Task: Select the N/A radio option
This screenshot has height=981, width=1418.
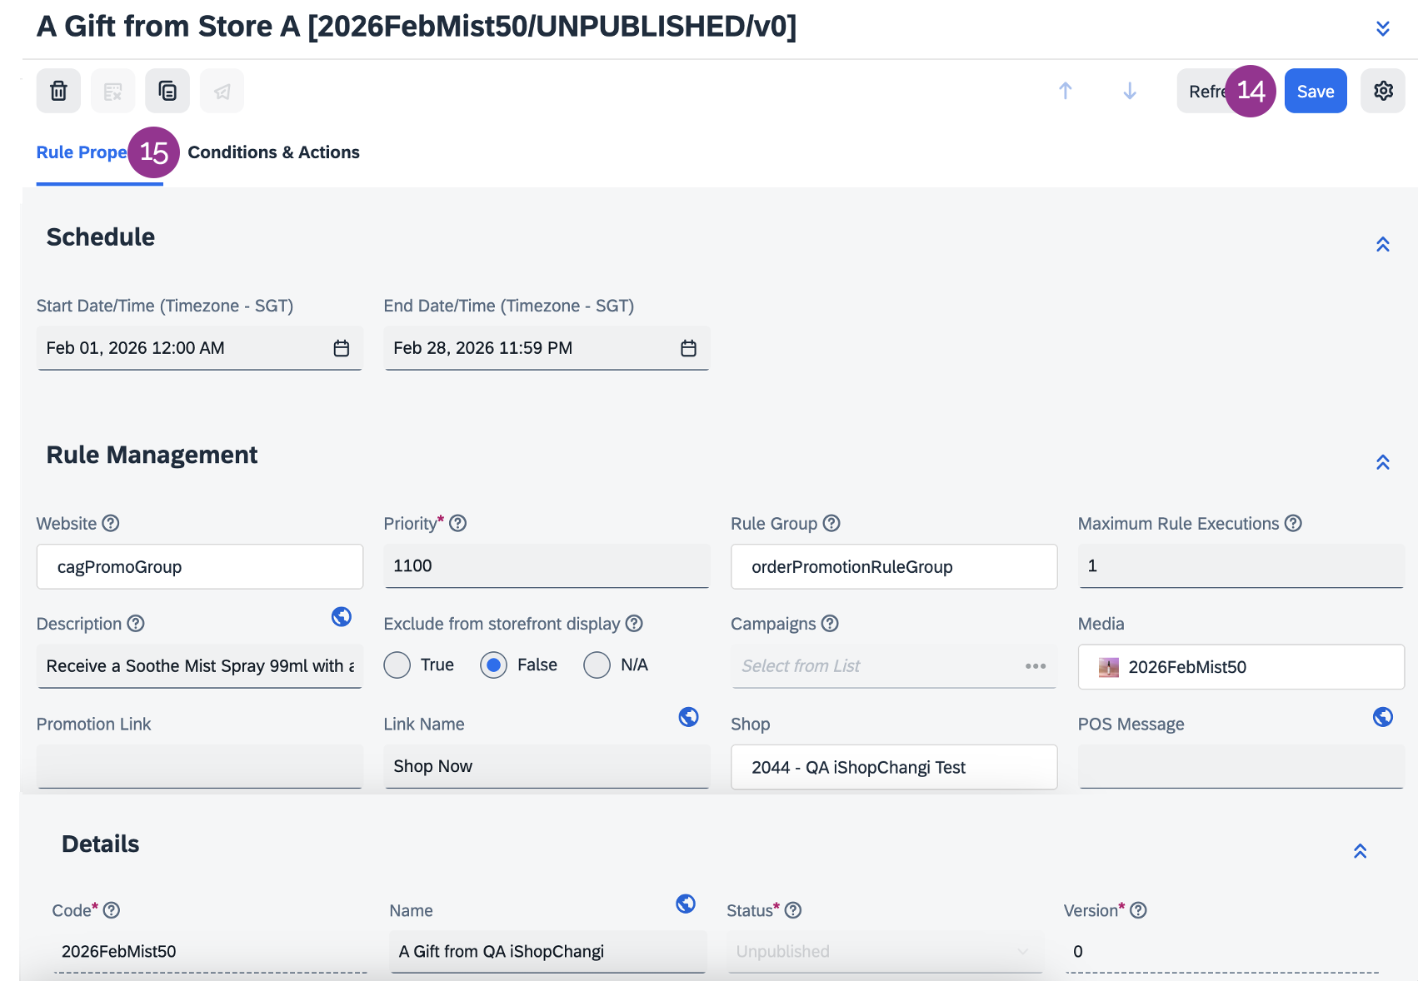Action: coord(597,665)
